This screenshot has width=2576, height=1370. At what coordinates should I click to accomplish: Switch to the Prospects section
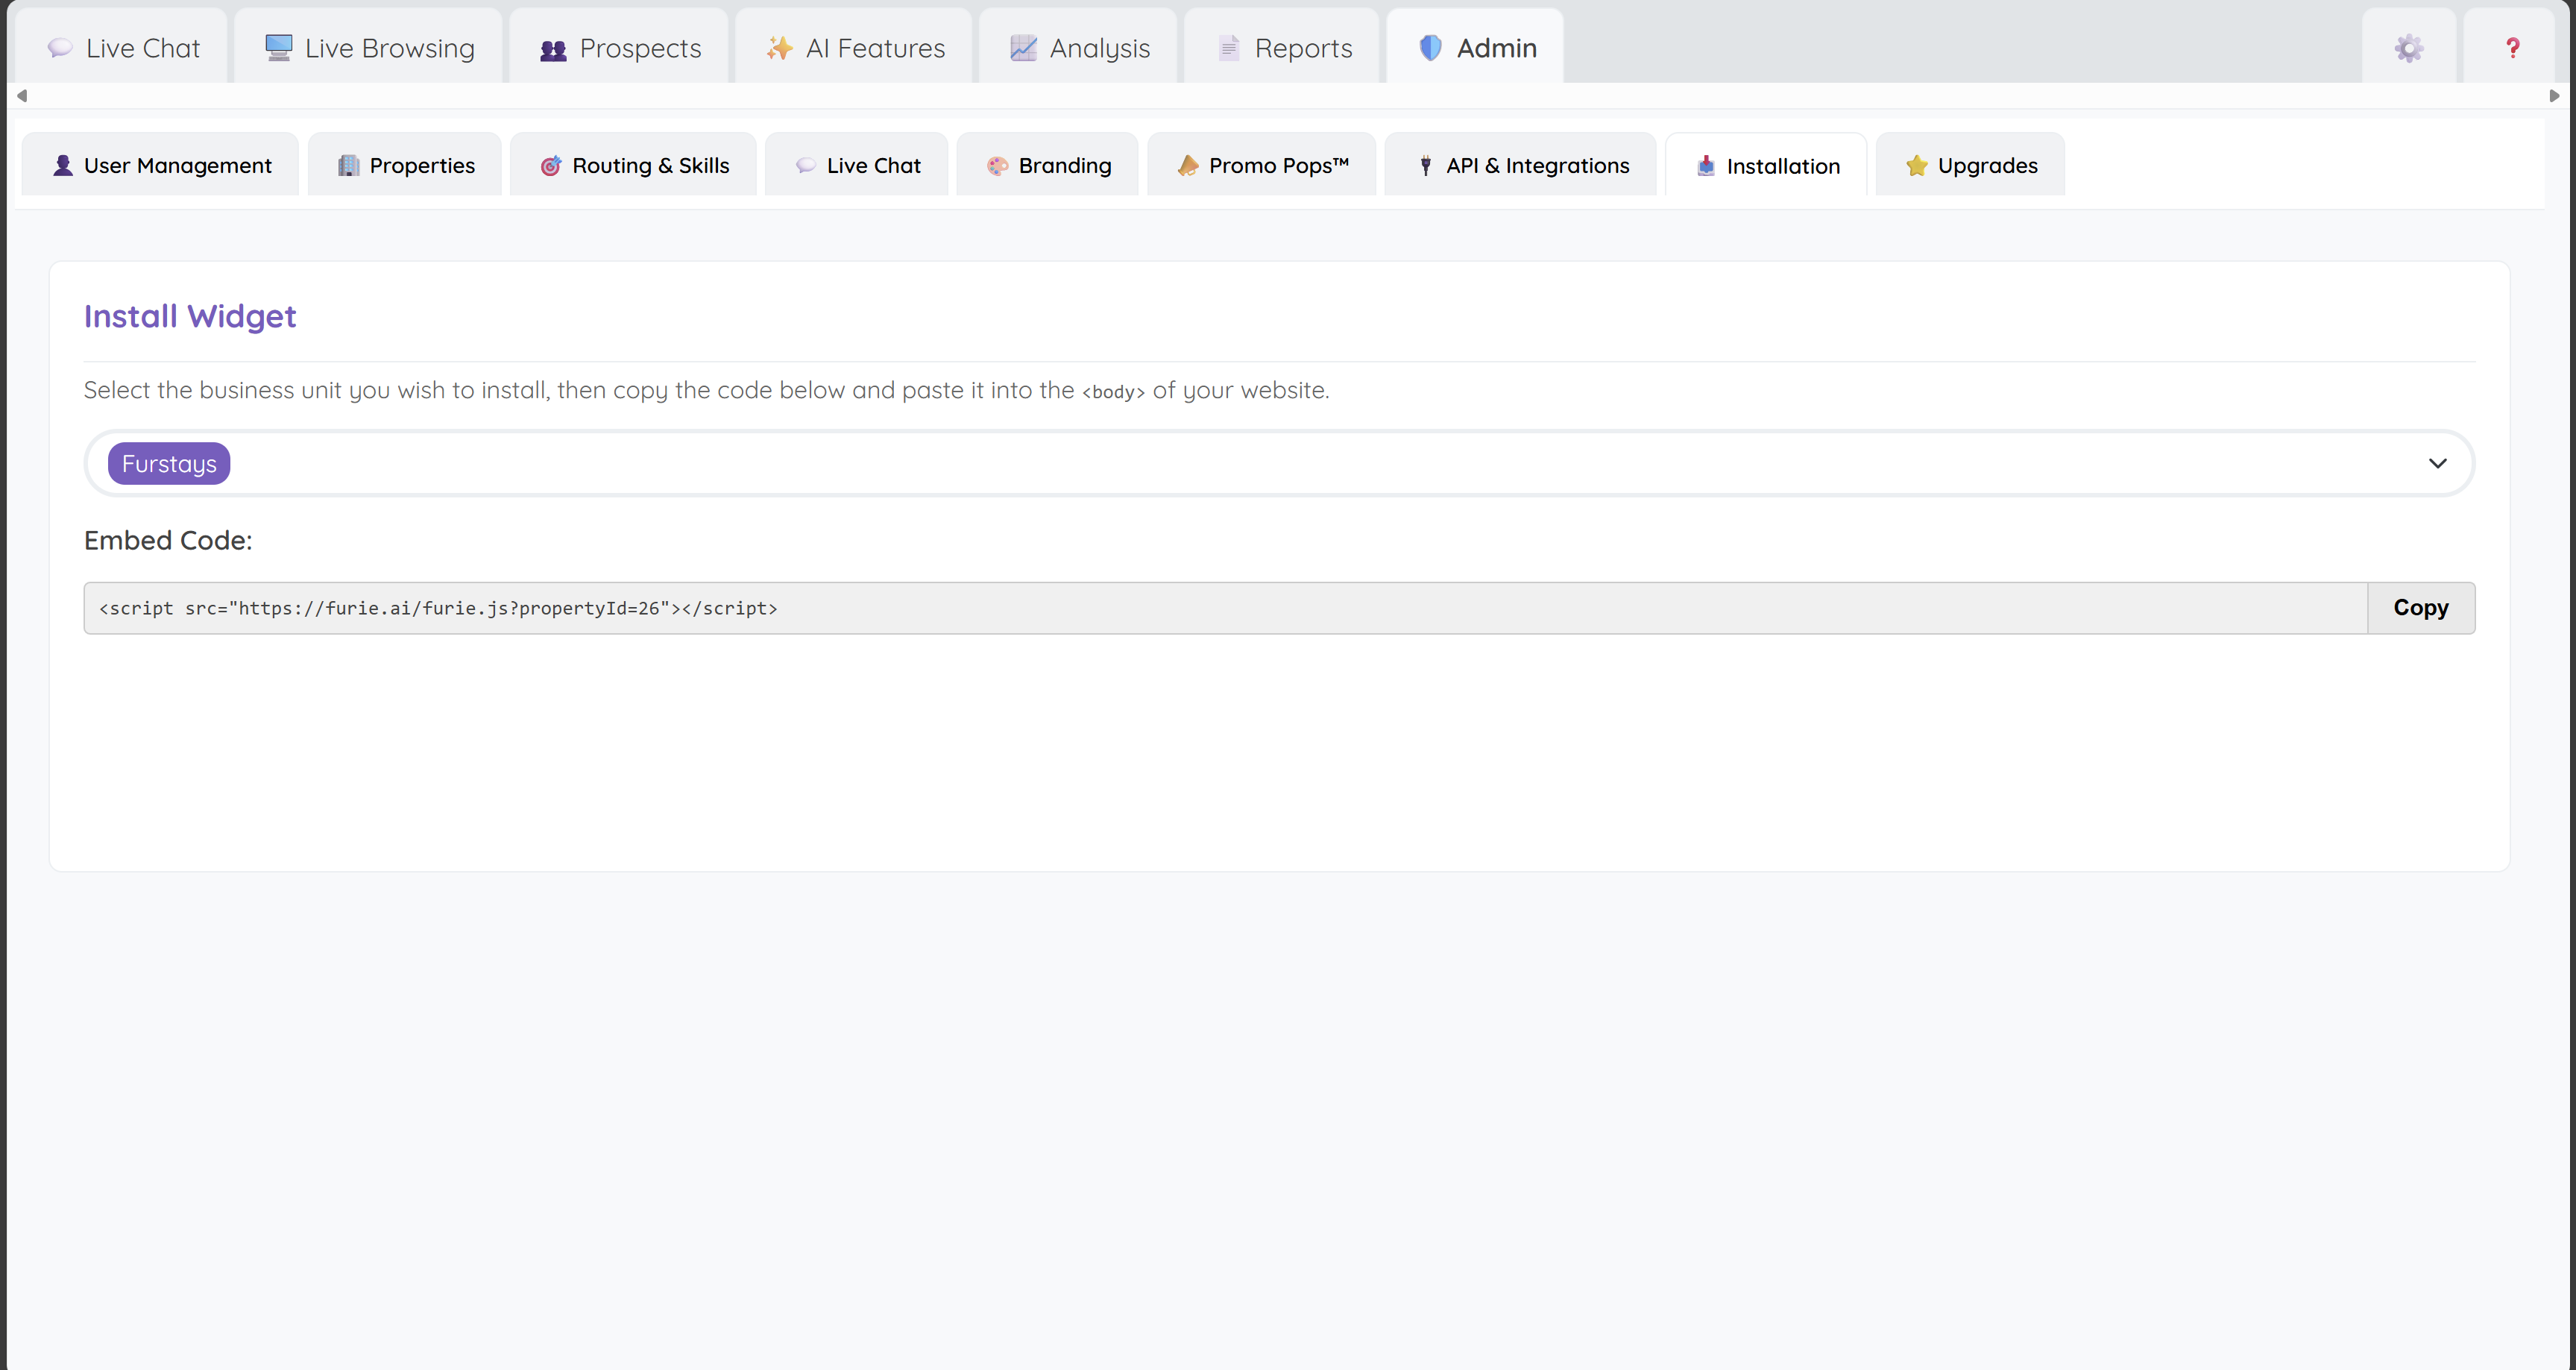pyautogui.click(x=619, y=47)
